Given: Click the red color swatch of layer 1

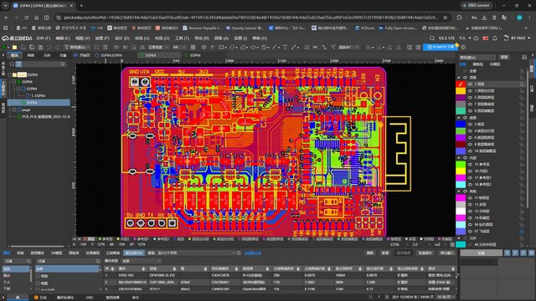Looking at the screenshot, I should coord(461,84).
